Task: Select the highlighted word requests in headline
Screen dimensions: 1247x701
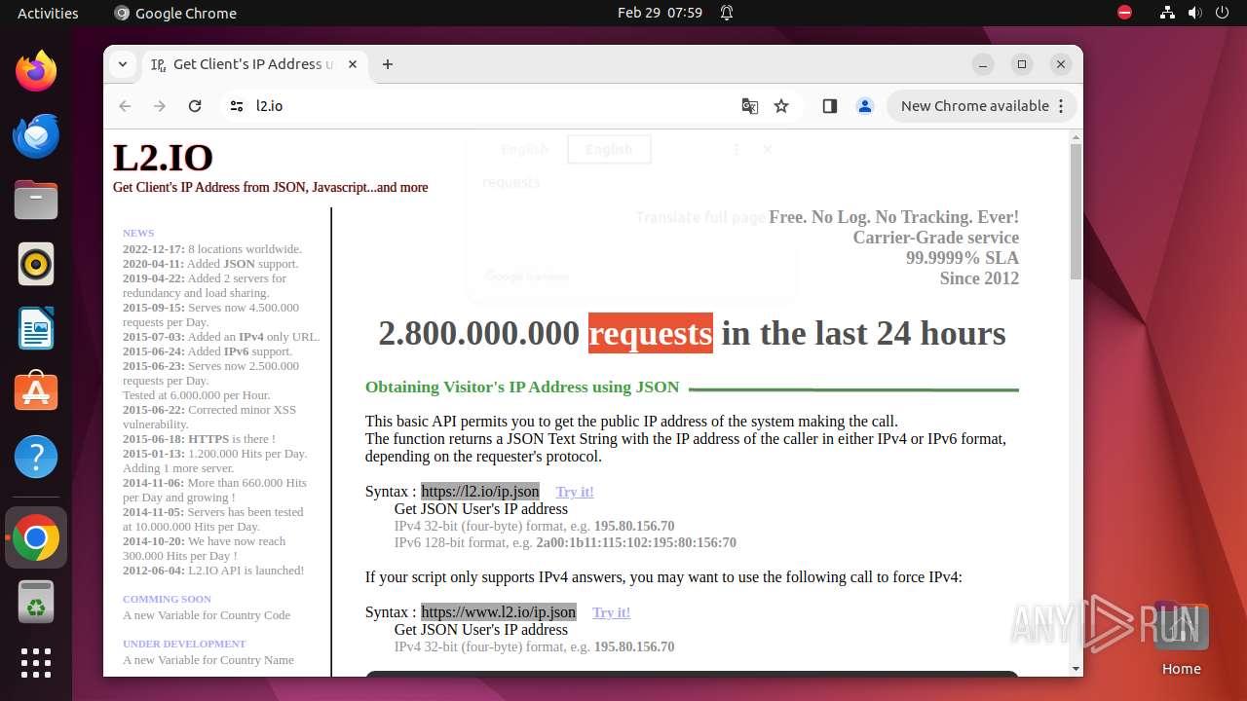Action: [x=651, y=333]
